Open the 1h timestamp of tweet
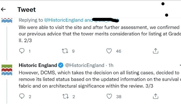This screenshot has height=106, width=181. pyautogui.click(x=110, y=65)
